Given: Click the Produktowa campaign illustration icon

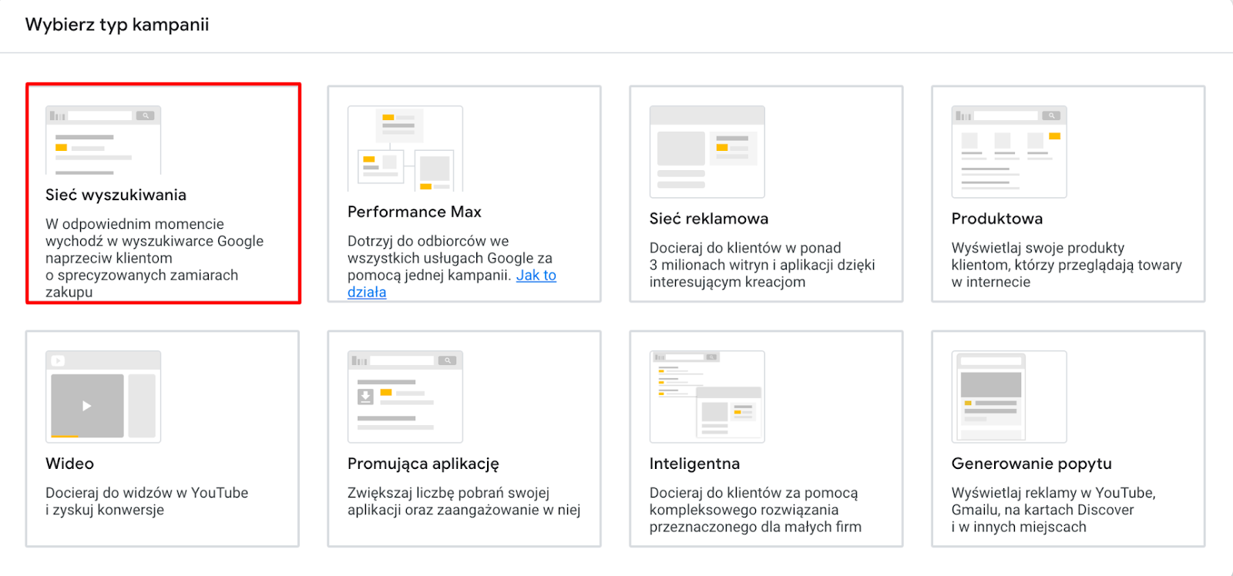Looking at the screenshot, I should click(x=1010, y=152).
